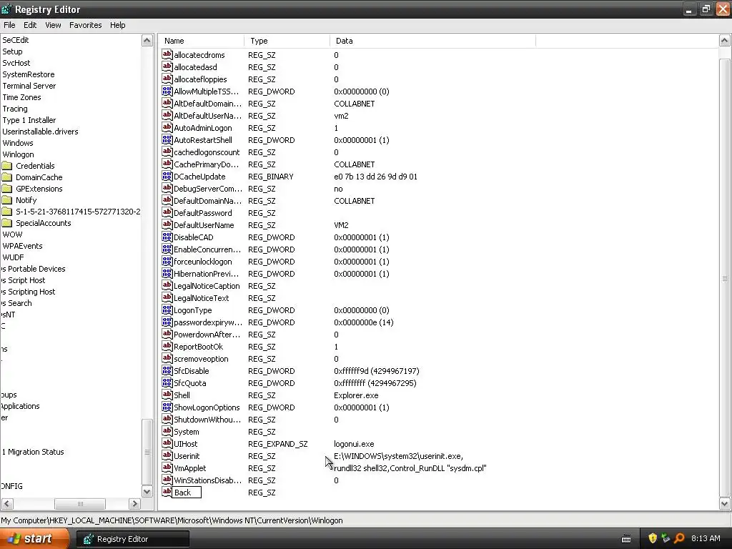Click tree pane scroll down arrow

click(147, 491)
